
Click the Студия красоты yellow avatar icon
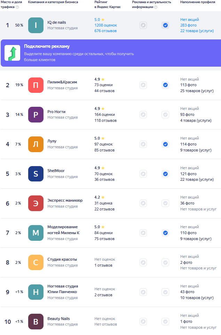pos(36,262)
